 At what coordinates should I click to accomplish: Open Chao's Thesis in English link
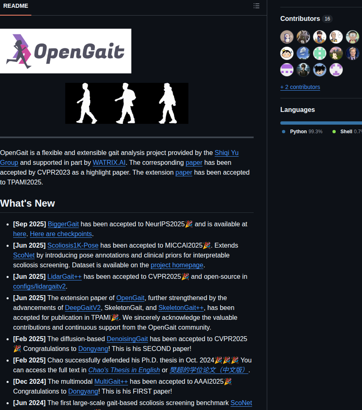click(x=124, y=370)
